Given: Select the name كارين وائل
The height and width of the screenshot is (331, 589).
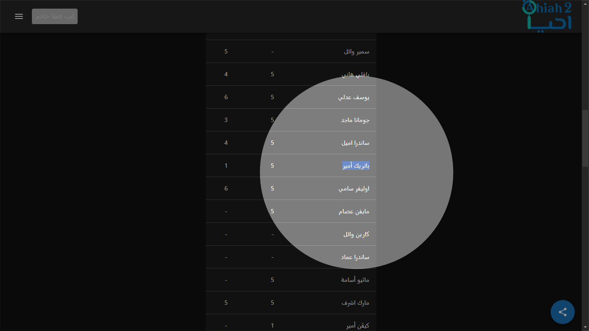Looking at the screenshot, I should 356,234.
